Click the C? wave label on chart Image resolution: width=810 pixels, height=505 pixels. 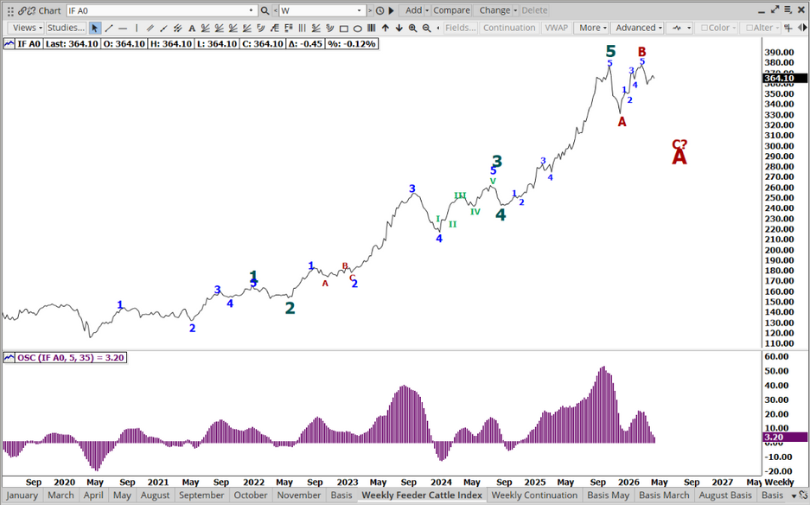[679, 144]
